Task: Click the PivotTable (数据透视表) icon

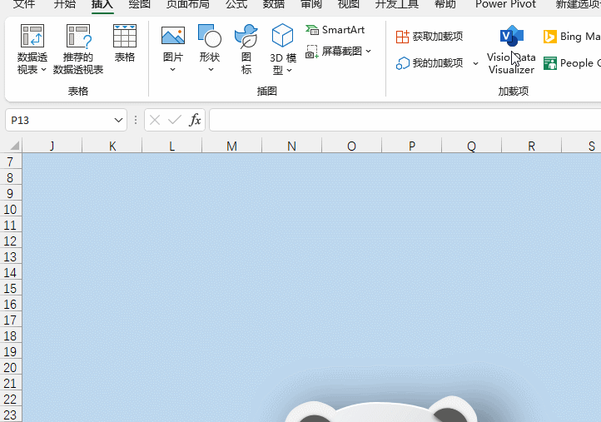Action: 32,37
